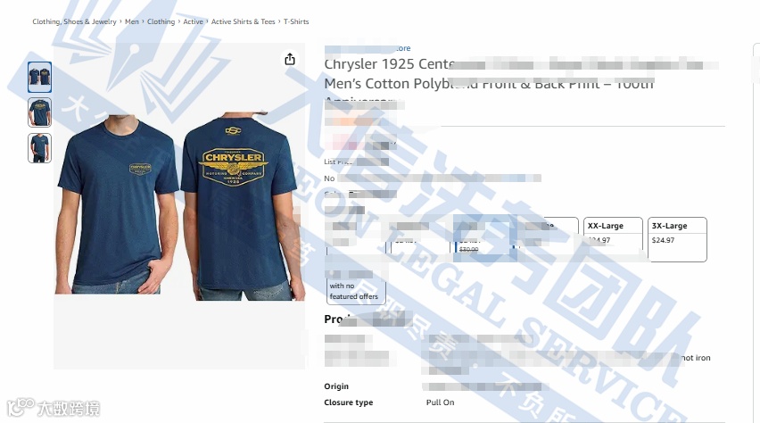Open the Clothing, Shoes & Jewelry breadcrumb

[74, 21]
